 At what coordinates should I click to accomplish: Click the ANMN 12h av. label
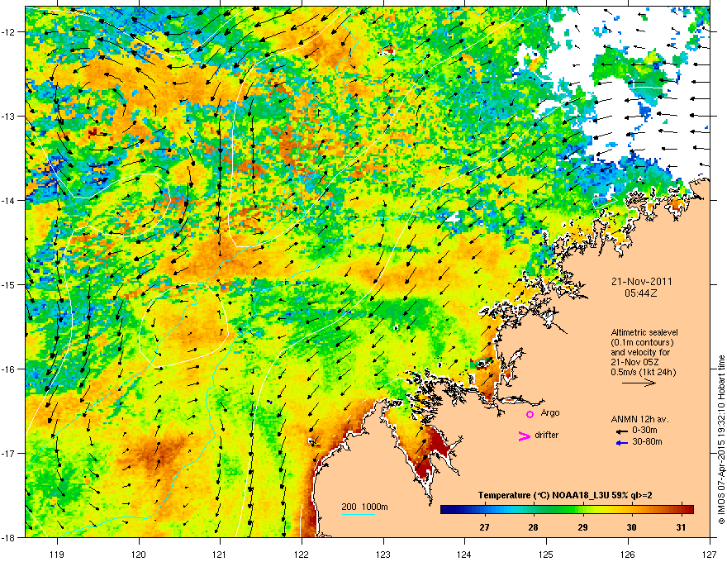[639, 419]
